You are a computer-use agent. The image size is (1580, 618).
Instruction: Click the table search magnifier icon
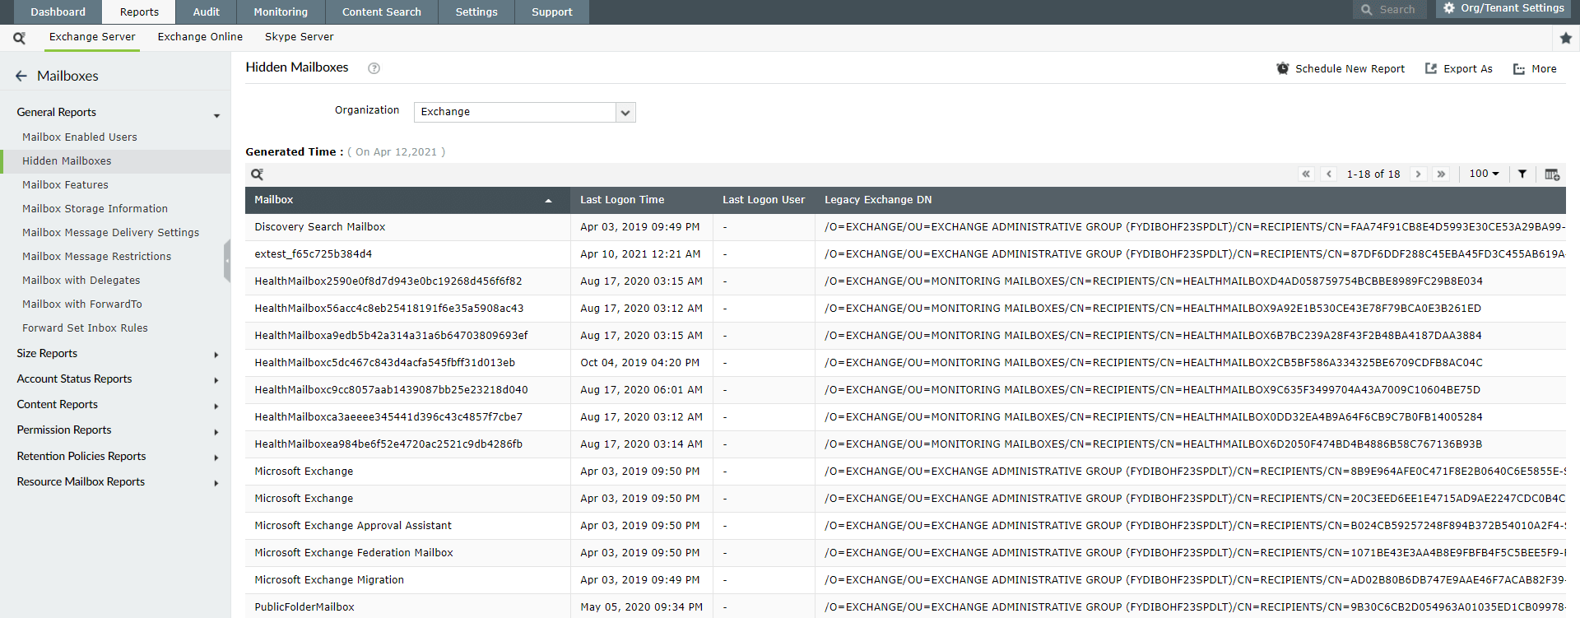(x=258, y=174)
